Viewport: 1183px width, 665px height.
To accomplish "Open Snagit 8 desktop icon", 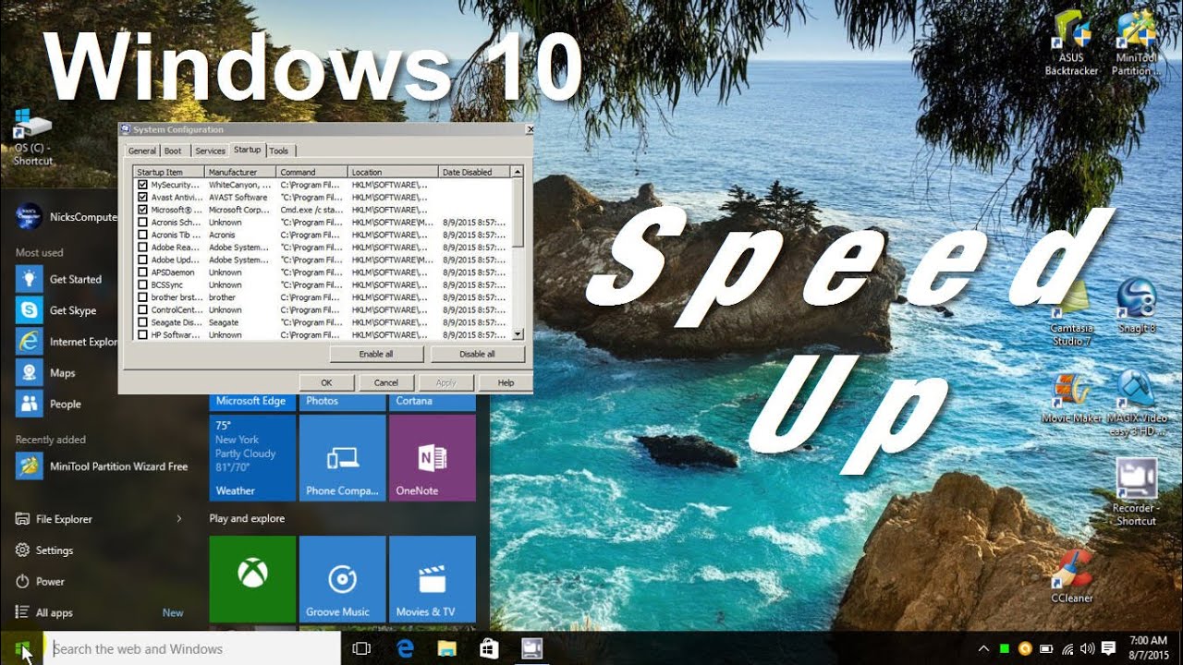I will coord(1136,307).
